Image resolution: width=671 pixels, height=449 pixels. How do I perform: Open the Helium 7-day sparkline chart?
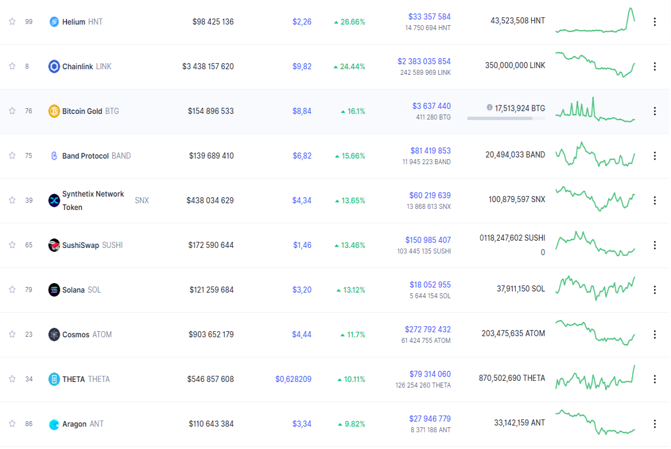point(595,21)
